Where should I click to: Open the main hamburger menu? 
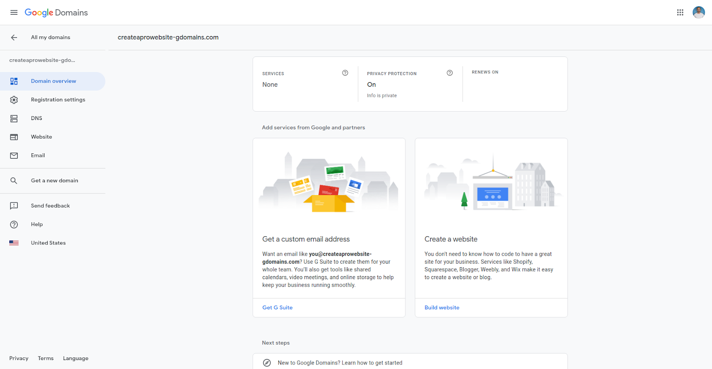pyautogui.click(x=14, y=12)
